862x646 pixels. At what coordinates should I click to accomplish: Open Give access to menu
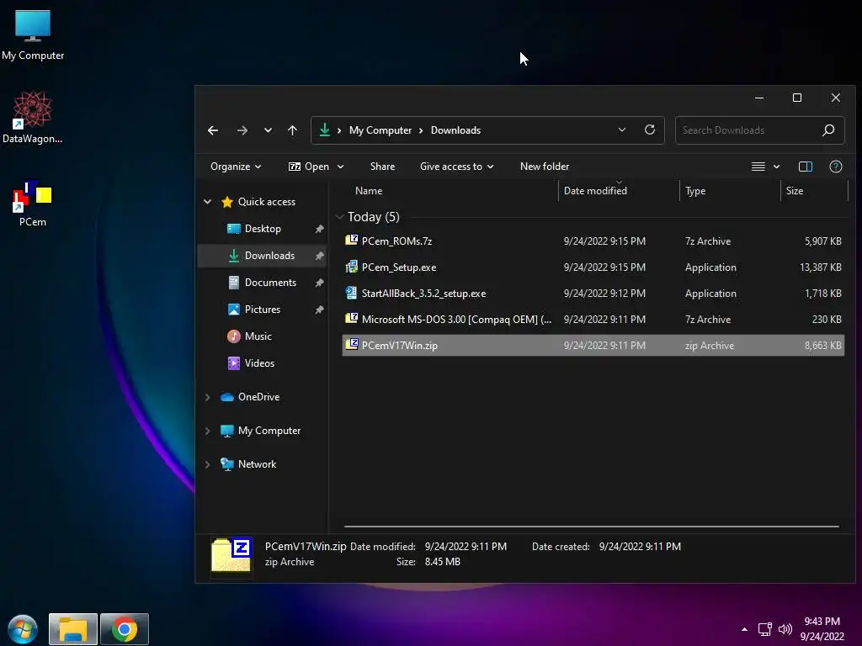[x=457, y=167]
